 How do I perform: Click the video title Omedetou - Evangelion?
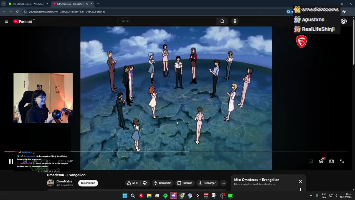66,175
